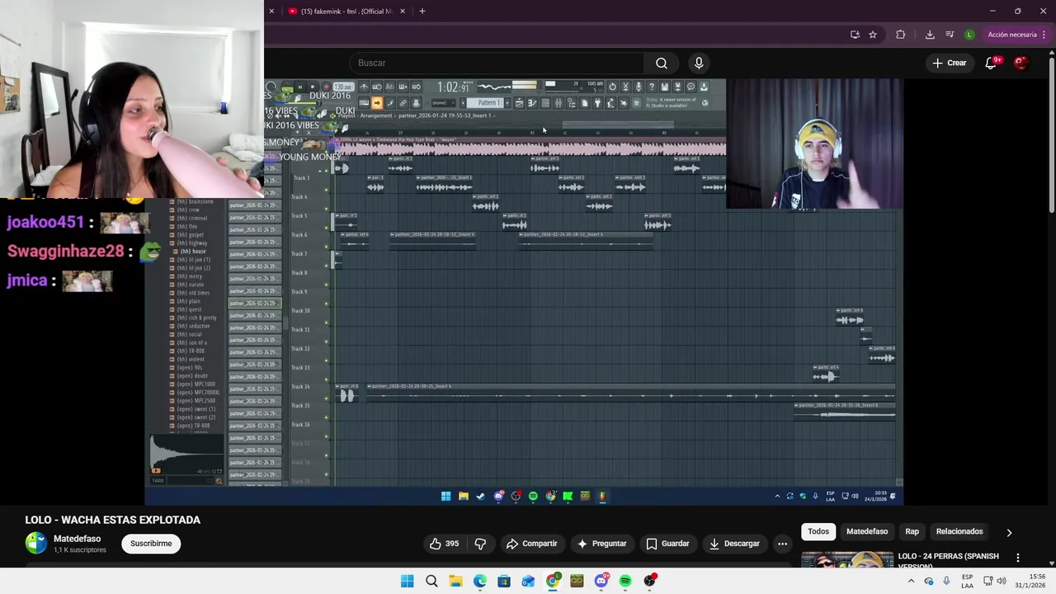The image size is (1056, 594).
Task: Open the FL Studio mixer icon
Action: pos(559,102)
